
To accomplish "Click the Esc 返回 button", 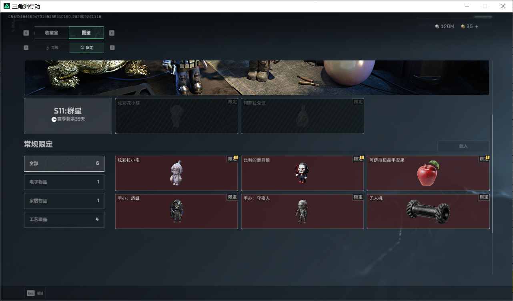I will tap(35, 293).
